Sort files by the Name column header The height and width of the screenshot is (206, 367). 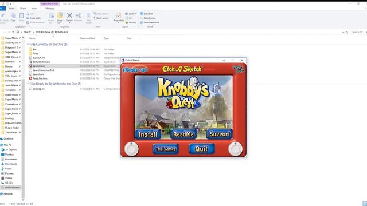[x=32, y=38]
